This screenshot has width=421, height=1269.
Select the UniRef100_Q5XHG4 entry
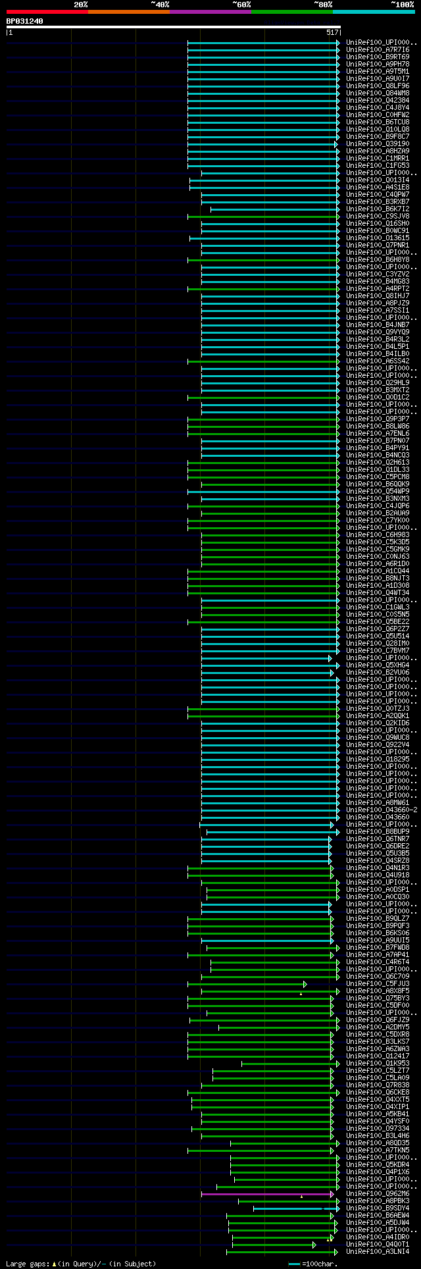point(378,665)
